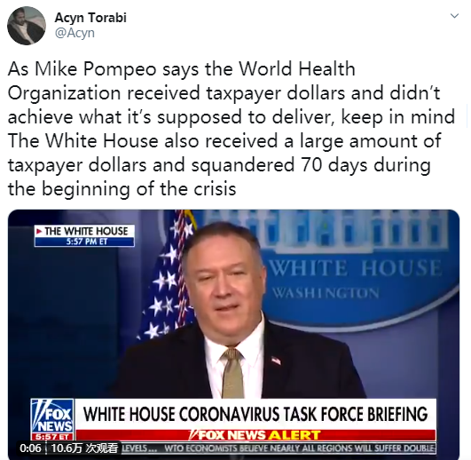The height and width of the screenshot is (460, 471).
Task: Open the Acyn Torabi display name link
Action: (x=90, y=18)
